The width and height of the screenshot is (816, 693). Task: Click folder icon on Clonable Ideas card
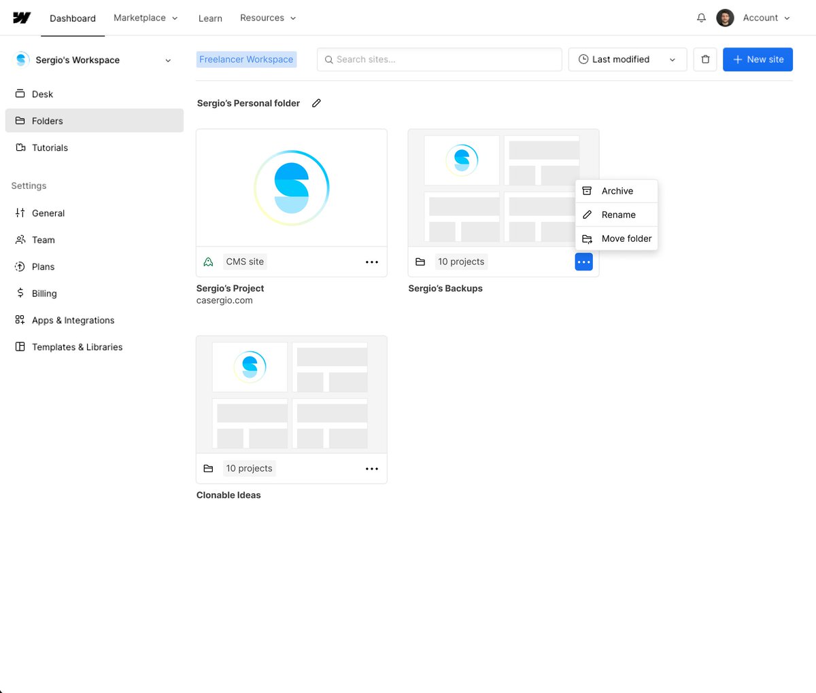click(x=208, y=469)
